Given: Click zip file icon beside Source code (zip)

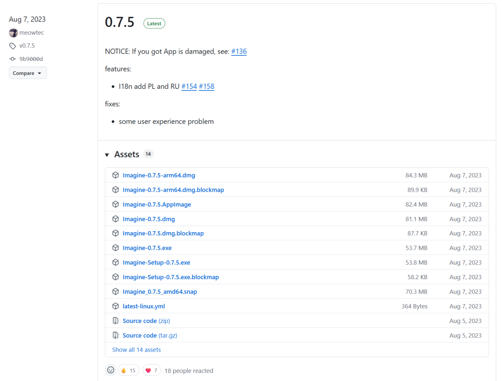Looking at the screenshot, I should (116, 321).
